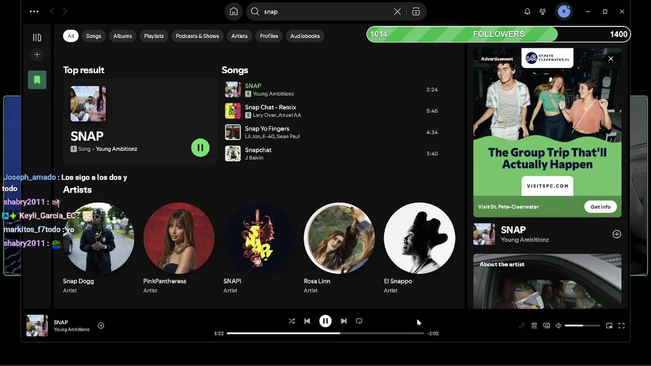Image resolution: width=651 pixels, height=366 pixels.
Task: Focus the search field containing snap
Action: pyautogui.click(x=325, y=12)
